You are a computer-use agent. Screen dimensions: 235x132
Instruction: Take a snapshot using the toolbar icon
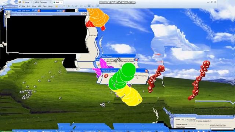point(69,6)
